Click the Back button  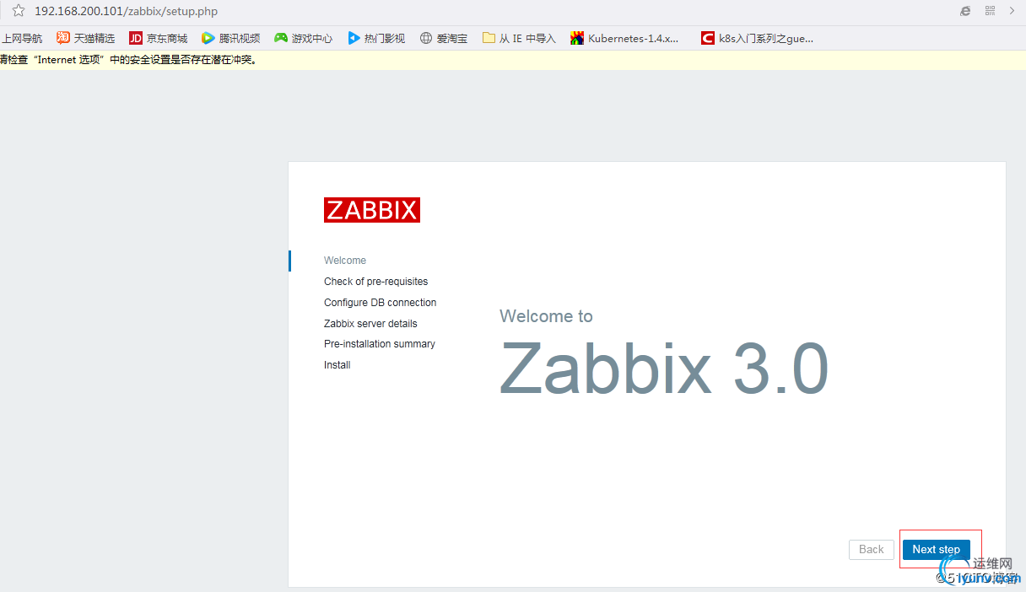point(872,550)
